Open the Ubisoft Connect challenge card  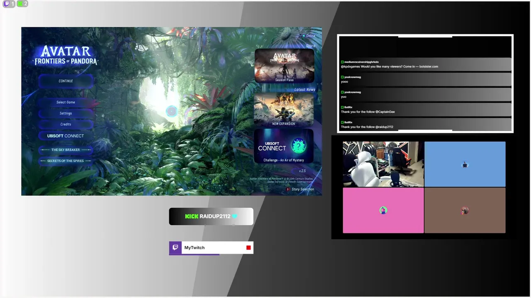(284, 146)
